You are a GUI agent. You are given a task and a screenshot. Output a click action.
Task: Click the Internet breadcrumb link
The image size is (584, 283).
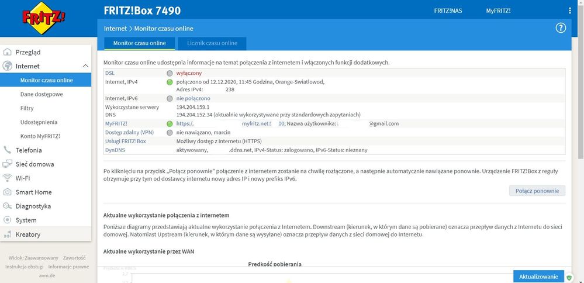pyautogui.click(x=115, y=28)
